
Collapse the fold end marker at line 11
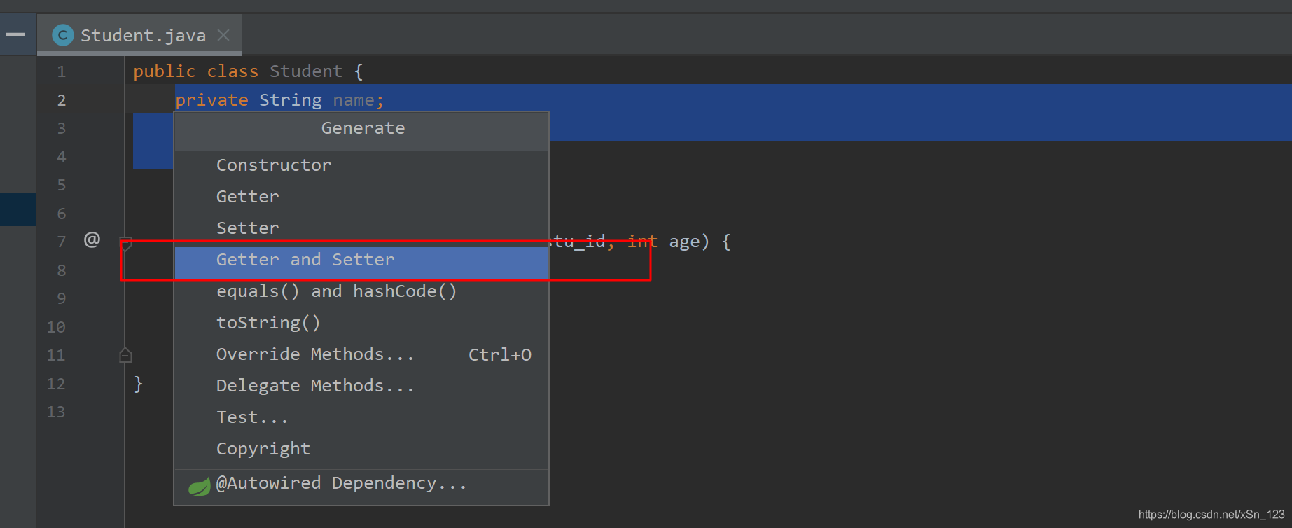point(126,355)
